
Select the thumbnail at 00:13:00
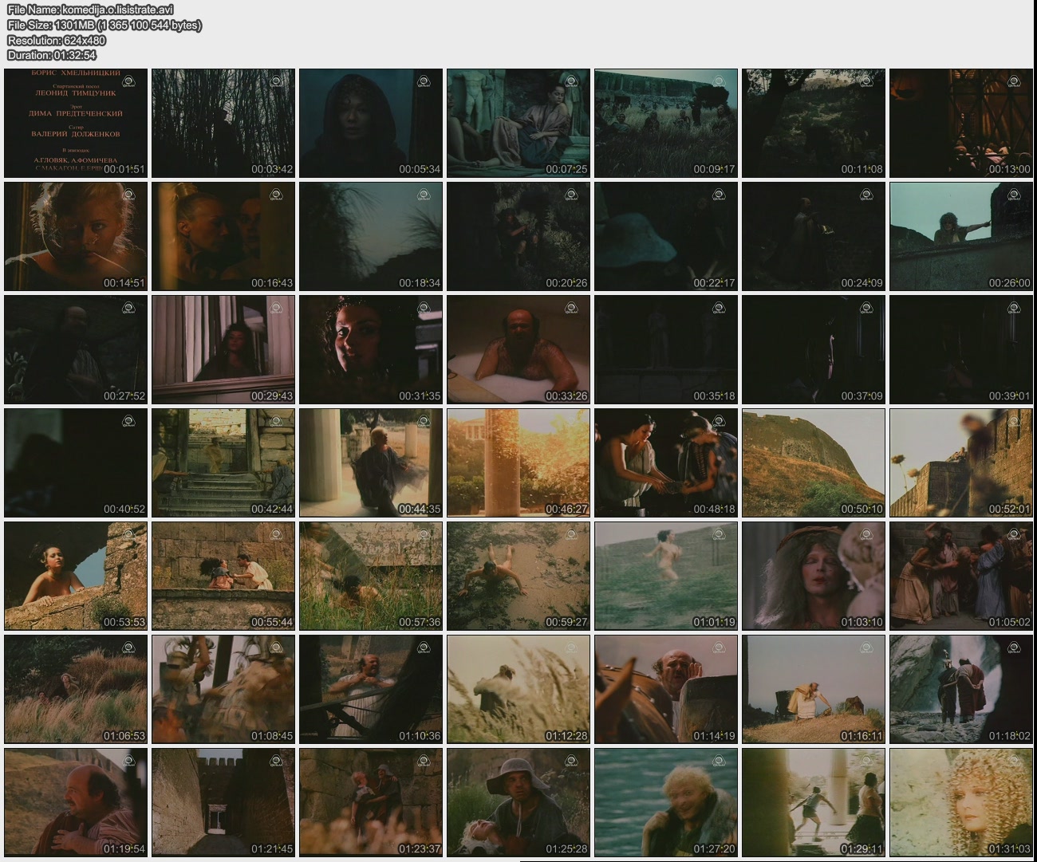click(x=961, y=123)
